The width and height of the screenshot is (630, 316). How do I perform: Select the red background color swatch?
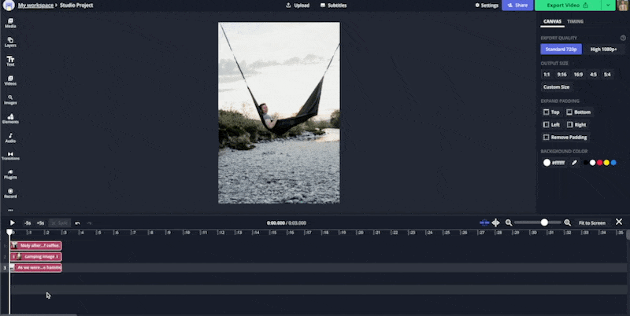(599, 163)
